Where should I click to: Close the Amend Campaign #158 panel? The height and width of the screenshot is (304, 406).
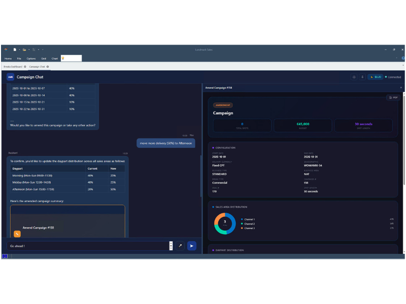(401, 88)
